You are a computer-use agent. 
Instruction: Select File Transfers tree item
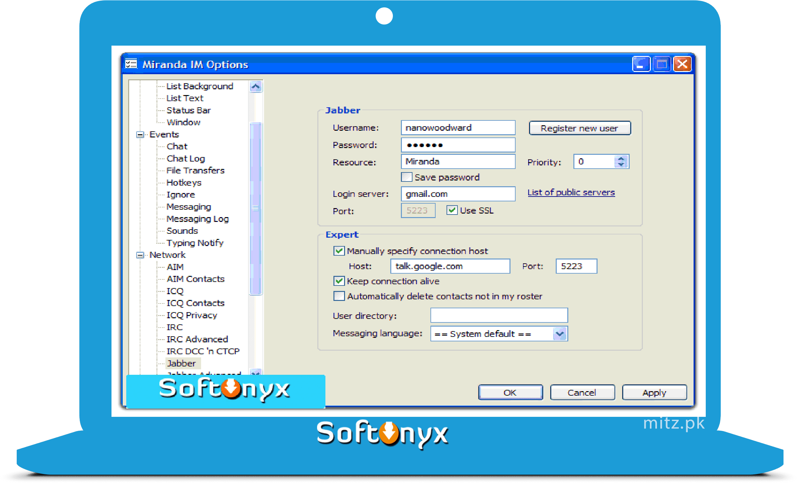[195, 171]
